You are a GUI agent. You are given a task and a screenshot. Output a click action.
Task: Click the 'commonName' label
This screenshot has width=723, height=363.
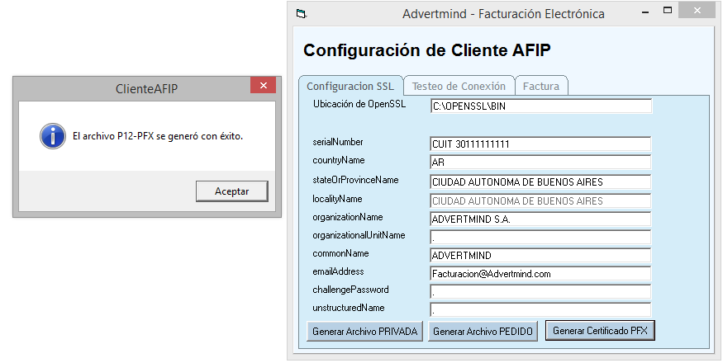pos(340,253)
